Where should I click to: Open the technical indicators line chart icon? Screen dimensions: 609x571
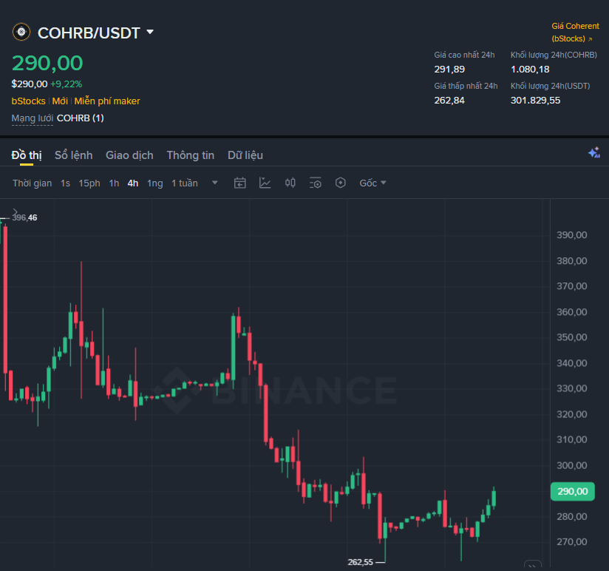tap(265, 183)
